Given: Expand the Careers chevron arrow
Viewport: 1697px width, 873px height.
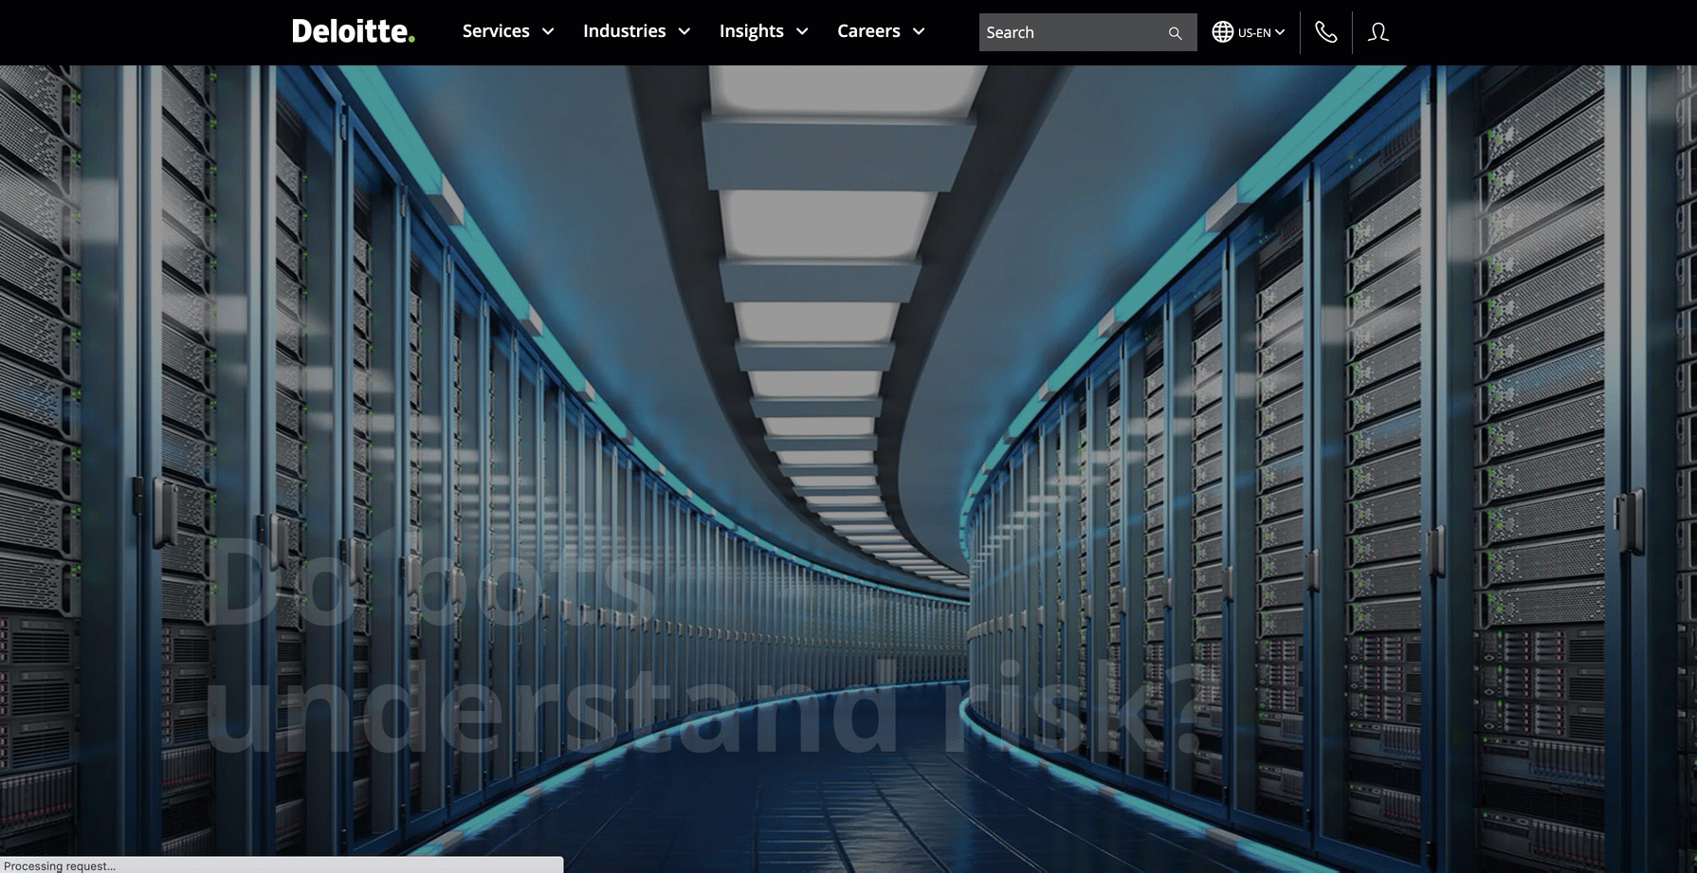Looking at the screenshot, I should (x=919, y=32).
